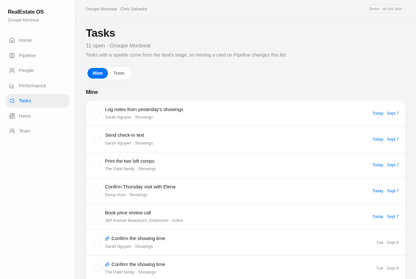
Task: Click '11 open · Groupe Montreal' summary text
Action: (118, 46)
